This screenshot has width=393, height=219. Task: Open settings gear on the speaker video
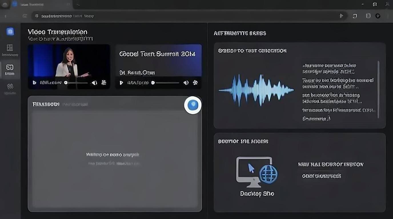click(x=104, y=83)
